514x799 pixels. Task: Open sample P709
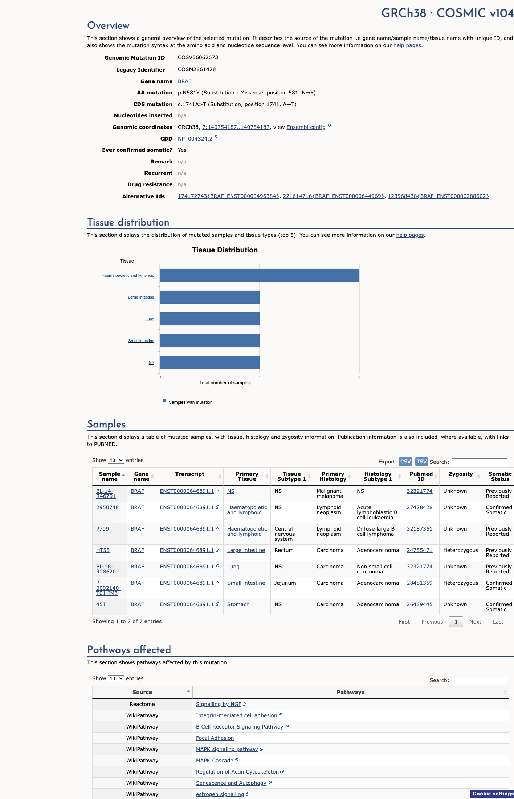(102, 529)
